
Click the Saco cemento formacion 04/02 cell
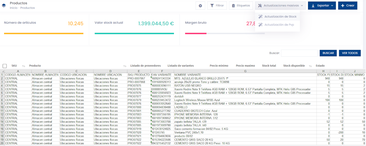point(245,129)
